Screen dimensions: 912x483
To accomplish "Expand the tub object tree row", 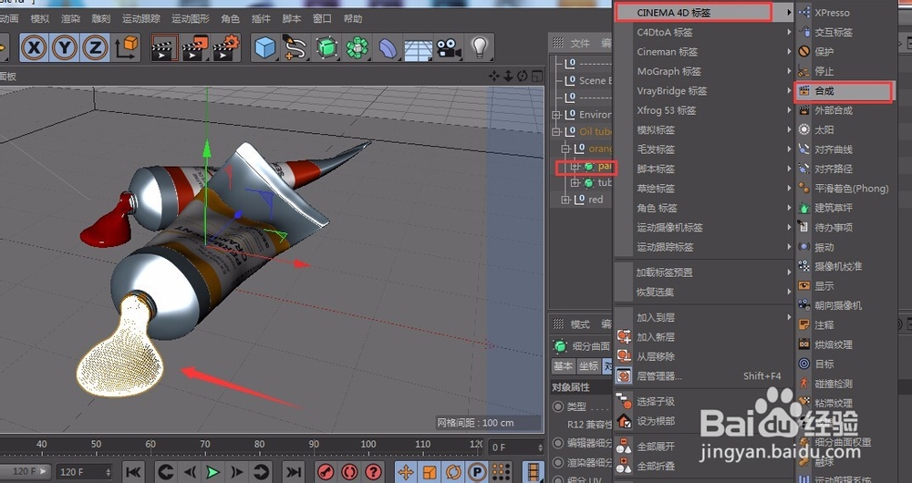I will coord(575,182).
